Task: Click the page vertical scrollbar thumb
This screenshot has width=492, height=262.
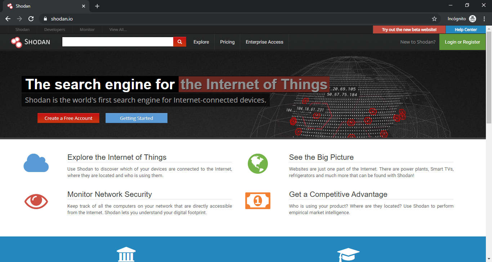Action: tap(489, 77)
